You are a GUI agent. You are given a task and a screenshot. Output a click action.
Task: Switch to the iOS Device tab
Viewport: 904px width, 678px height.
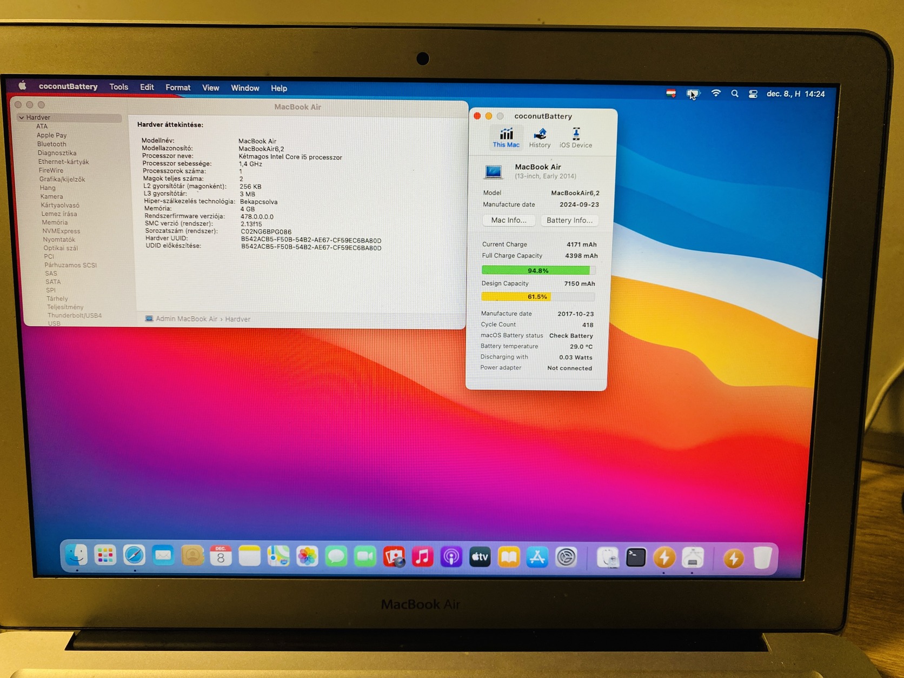[576, 138]
